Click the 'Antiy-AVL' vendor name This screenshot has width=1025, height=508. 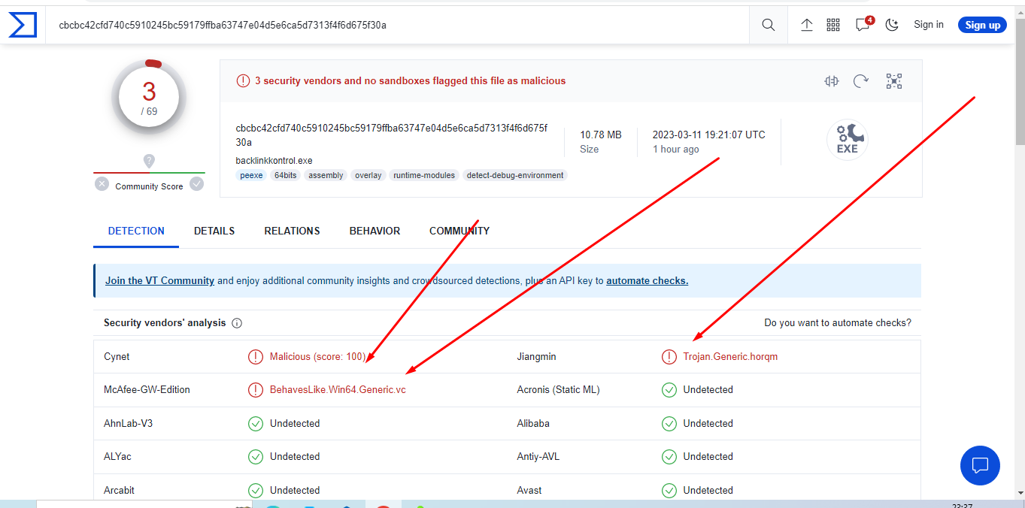click(538, 456)
